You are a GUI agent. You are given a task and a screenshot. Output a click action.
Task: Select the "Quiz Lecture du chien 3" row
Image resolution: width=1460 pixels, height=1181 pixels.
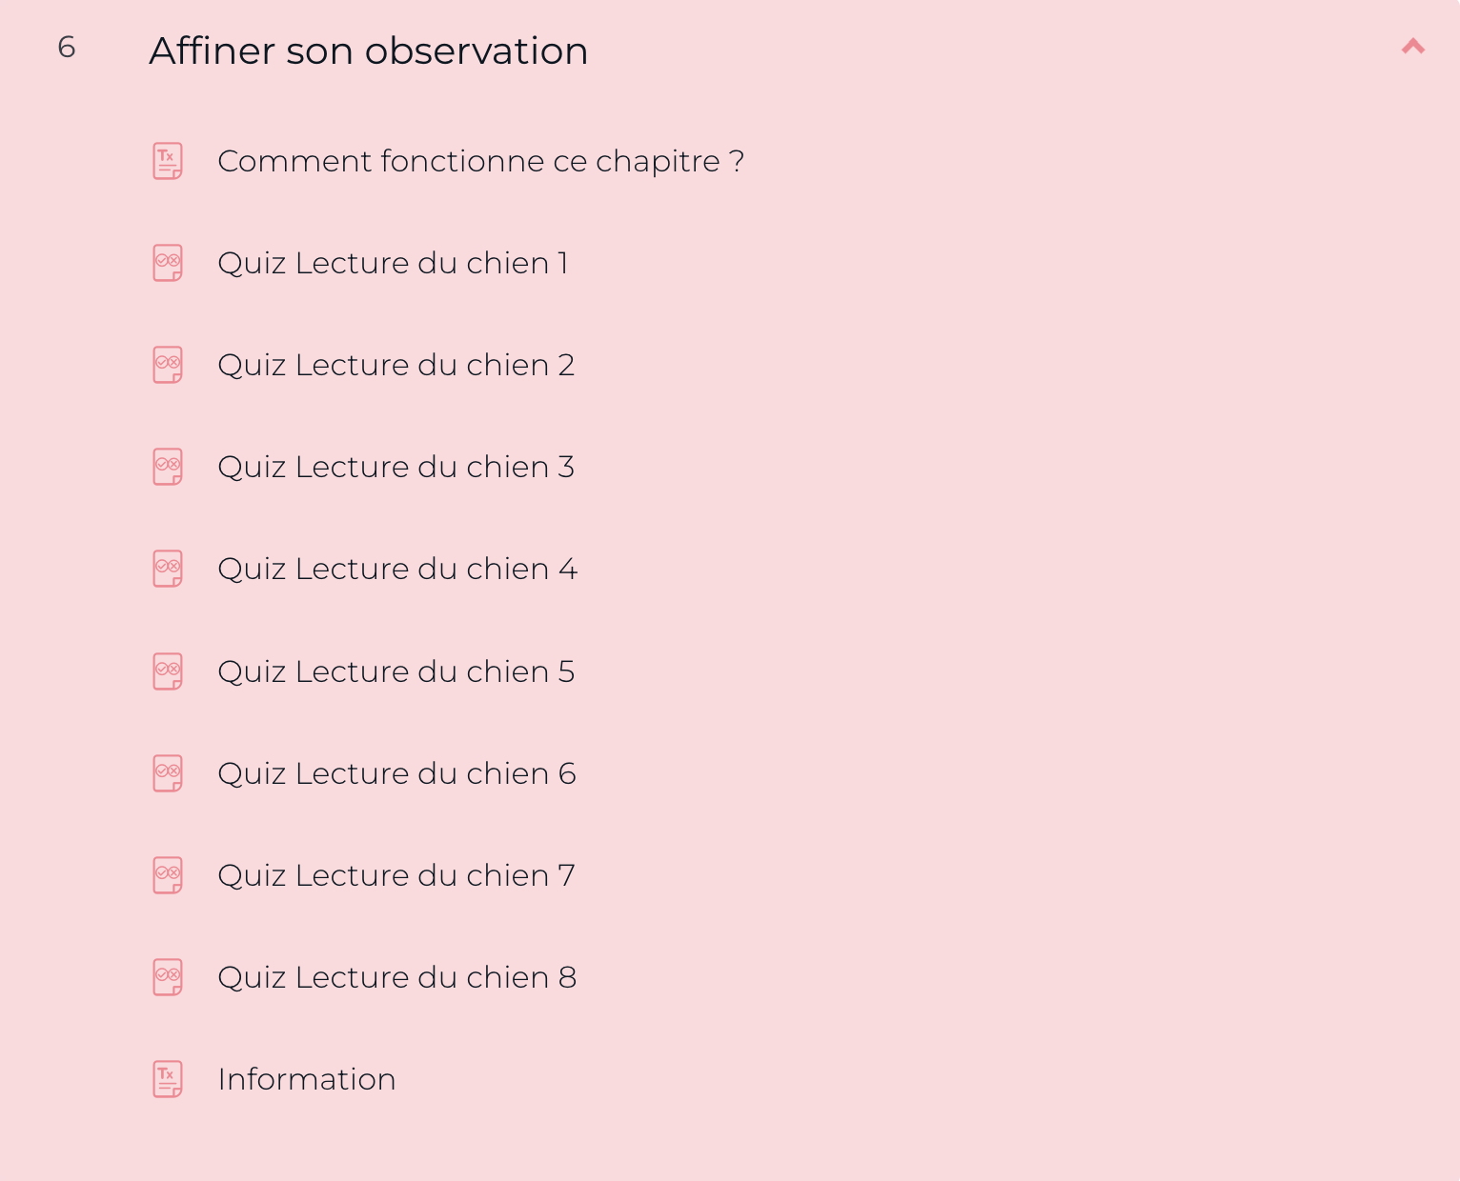pos(396,467)
